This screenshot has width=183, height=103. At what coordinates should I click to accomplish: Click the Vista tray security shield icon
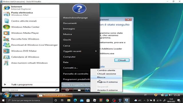[x=156, y=95]
